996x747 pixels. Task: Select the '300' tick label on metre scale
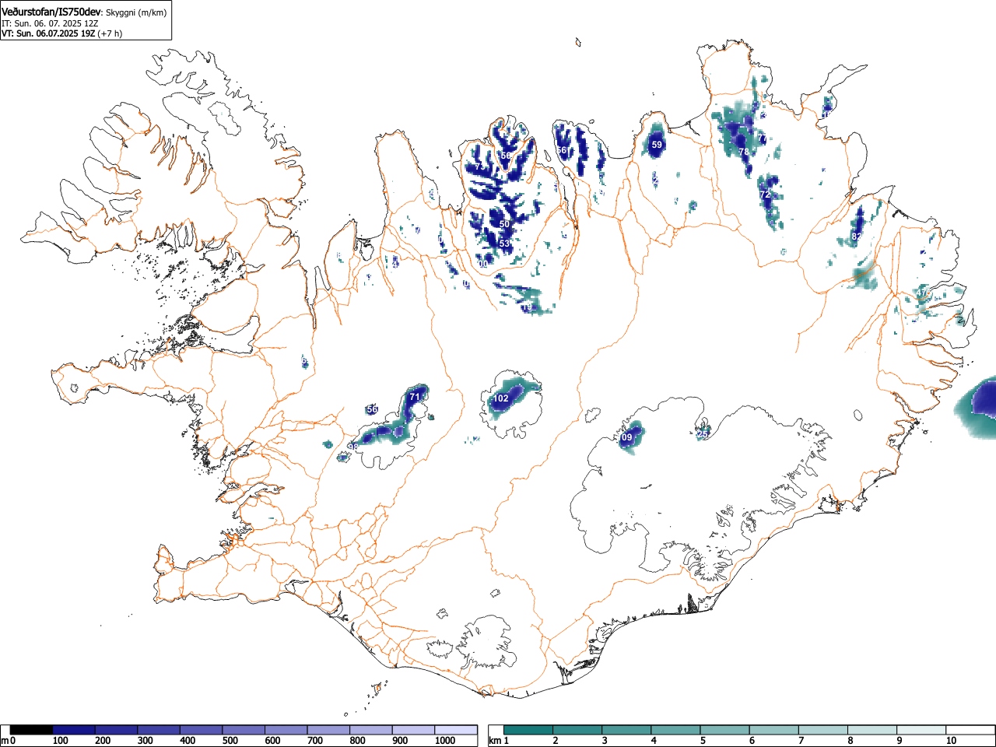point(146,741)
